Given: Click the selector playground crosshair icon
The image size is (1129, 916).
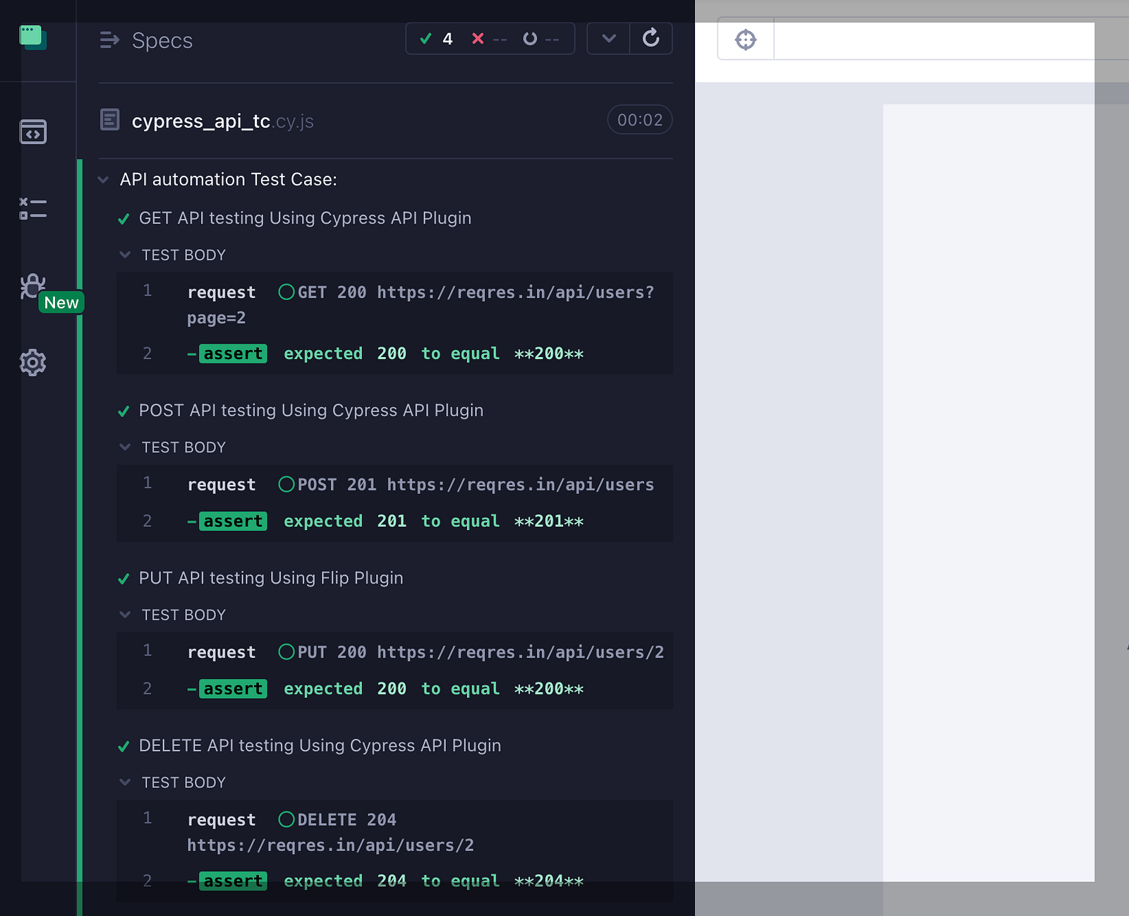Looking at the screenshot, I should click(746, 40).
